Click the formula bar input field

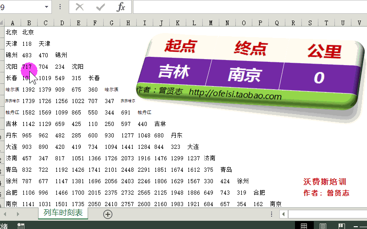250,7
